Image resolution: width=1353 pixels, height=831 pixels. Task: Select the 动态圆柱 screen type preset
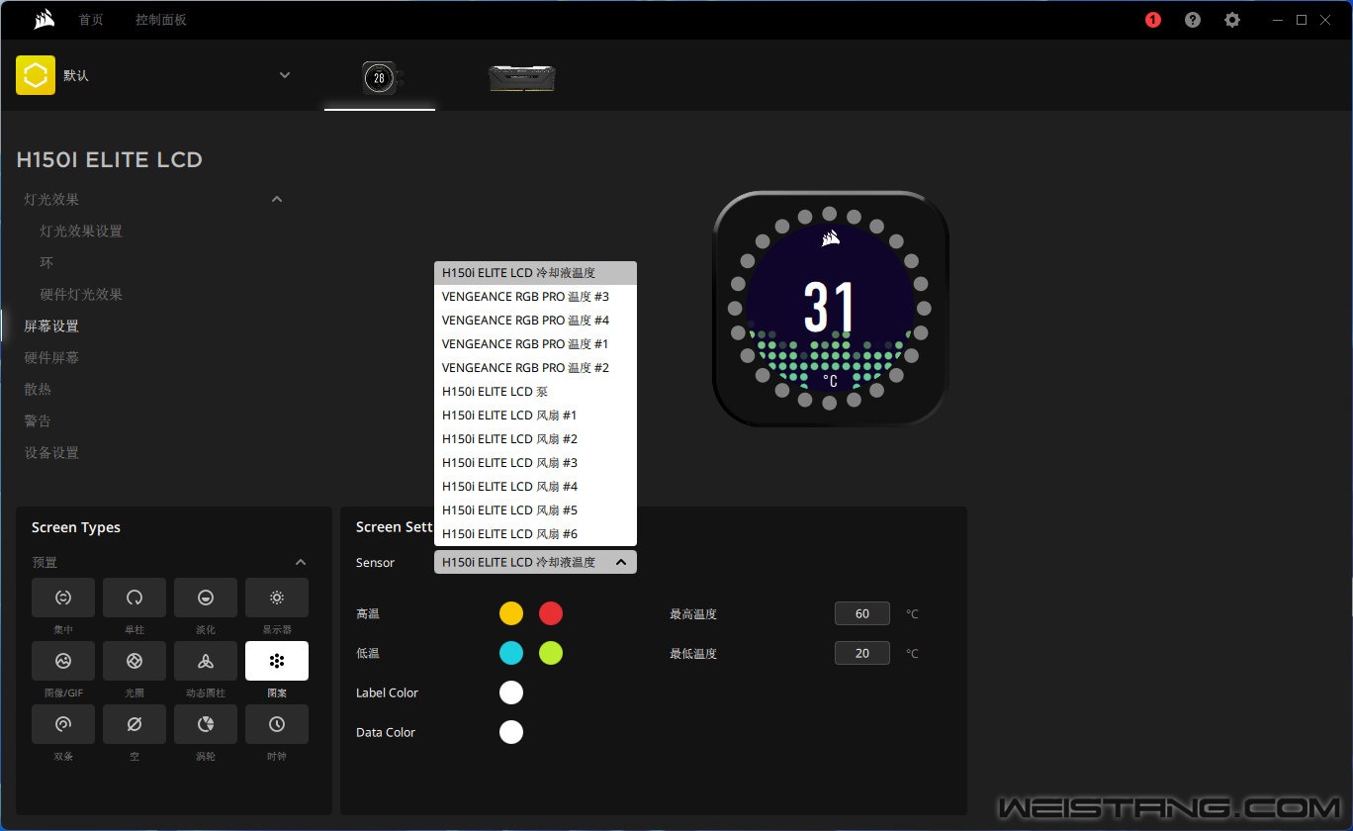pos(206,661)
